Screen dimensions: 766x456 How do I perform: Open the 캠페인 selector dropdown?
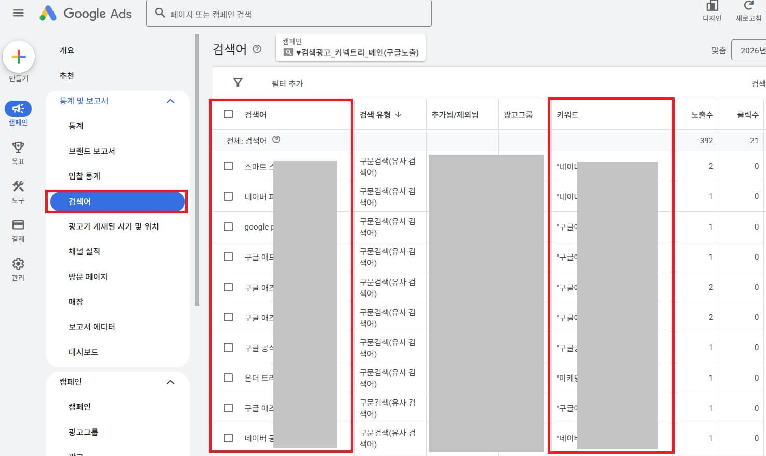tap(351, 47)
